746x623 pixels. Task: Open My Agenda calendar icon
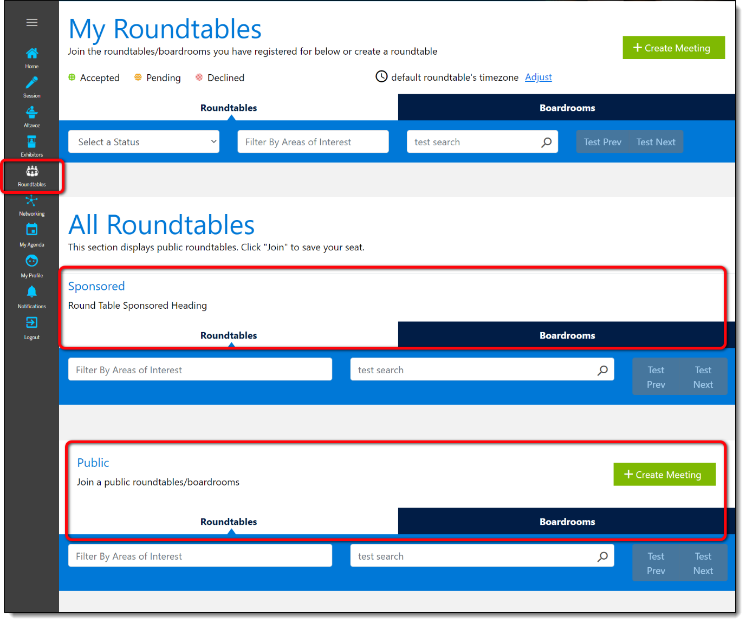(32, 230)
